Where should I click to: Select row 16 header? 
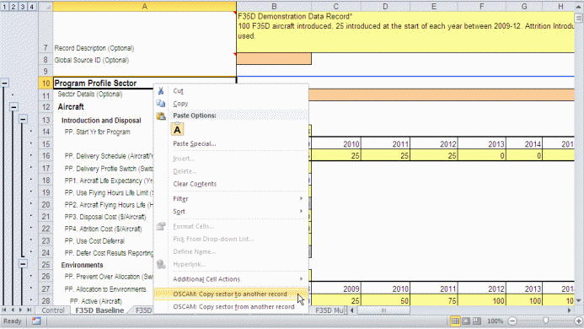46,155
